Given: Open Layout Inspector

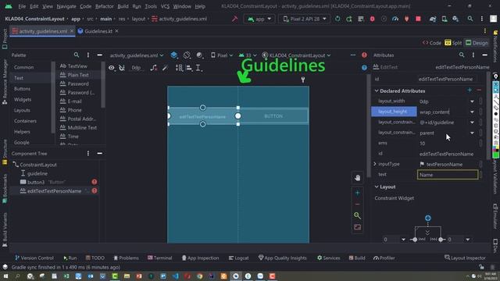Looking at the screenshot, I should click(465, 258).
